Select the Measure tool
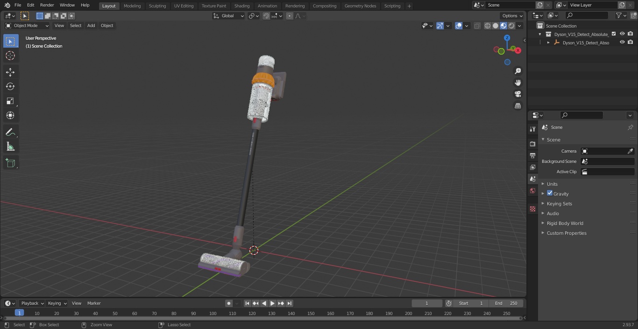This screenshot has height=329, width=638. pyautogui.click(x=10, y=147)
